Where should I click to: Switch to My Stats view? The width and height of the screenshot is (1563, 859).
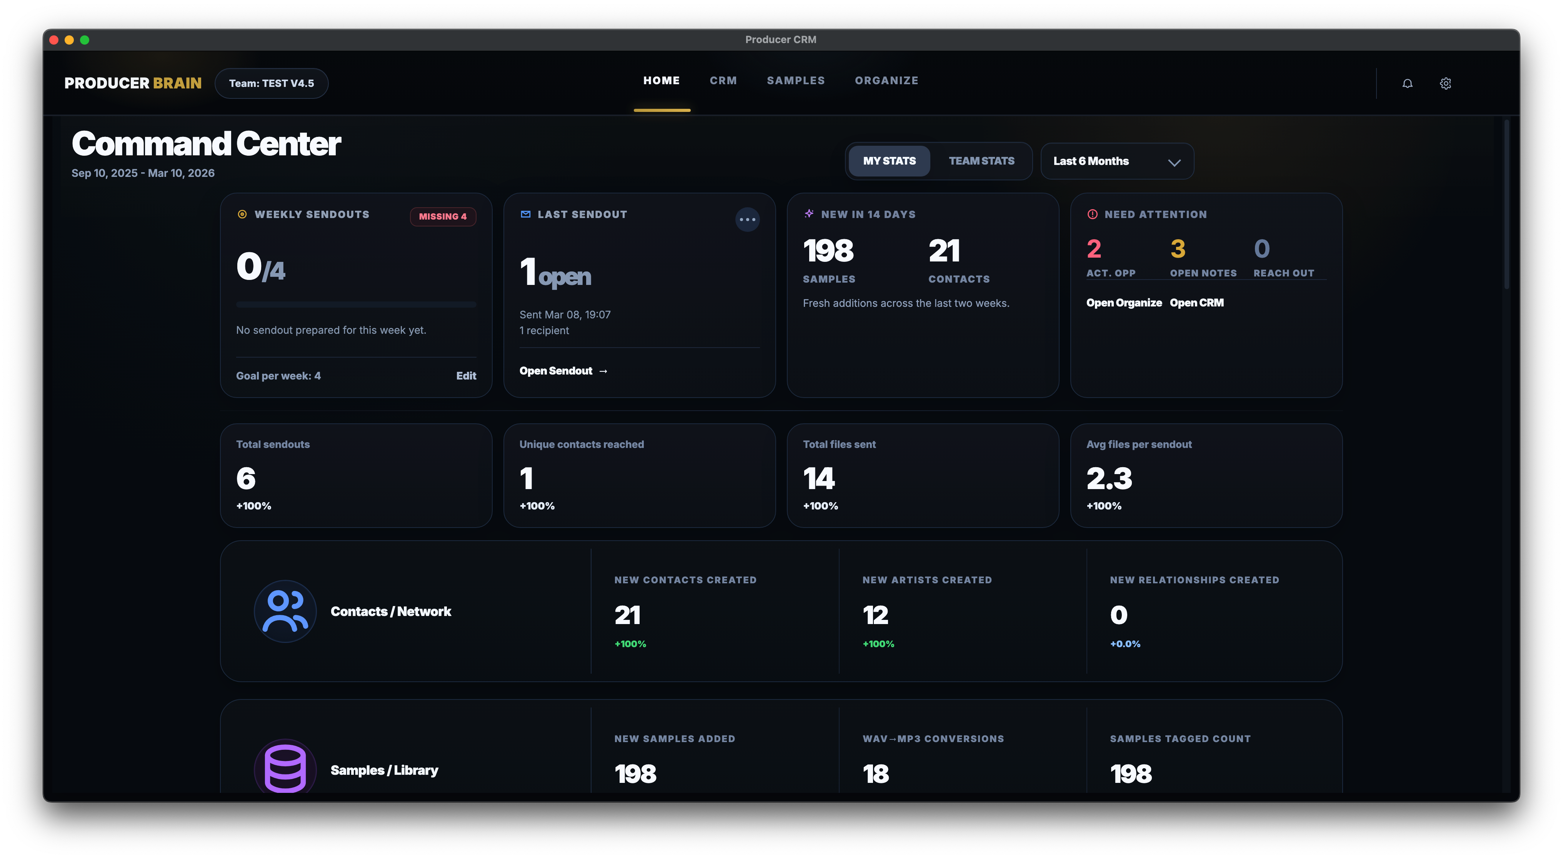pos(890,161)
